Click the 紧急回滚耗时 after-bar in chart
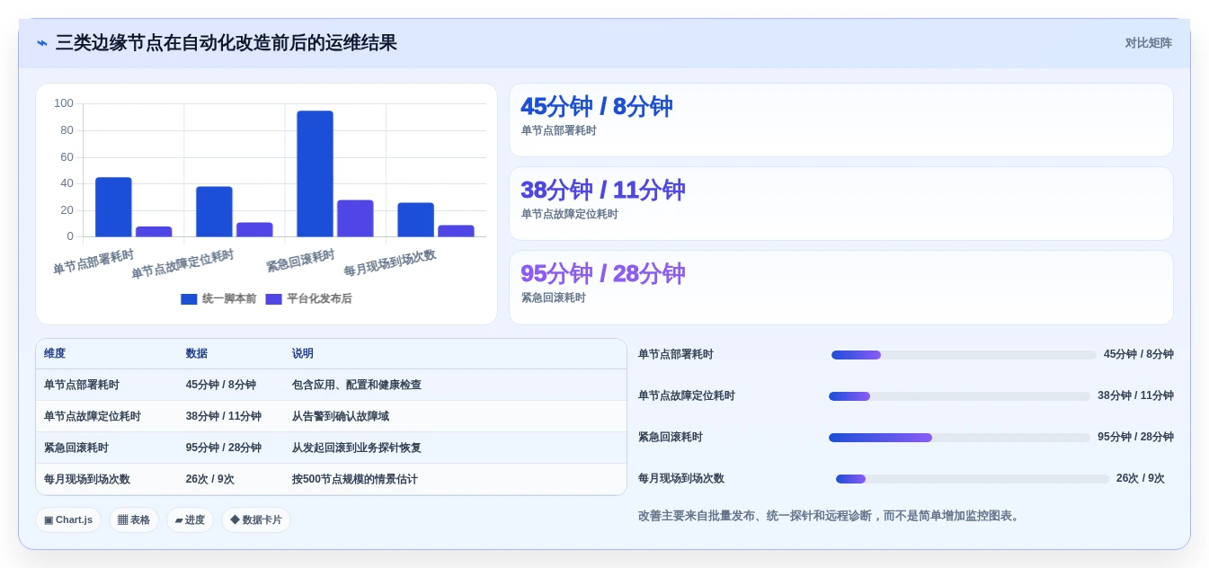This screenshot has height=568, width=1209. 355,218
